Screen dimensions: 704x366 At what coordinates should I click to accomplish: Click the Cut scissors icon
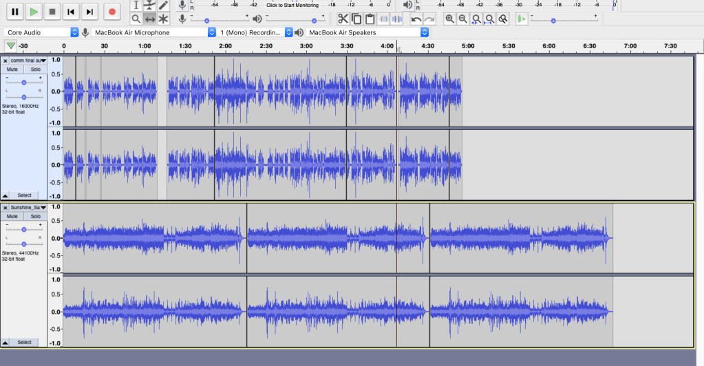pyautogui.click(x=343, y=19)
